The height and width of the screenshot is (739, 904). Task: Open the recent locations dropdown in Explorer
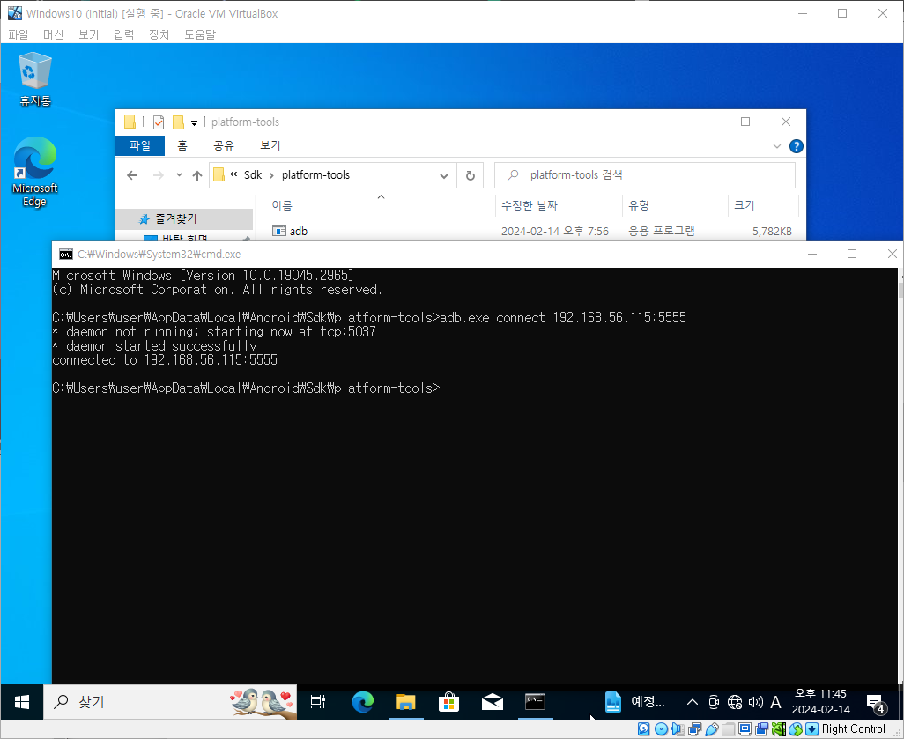click(x=179, y=175)
